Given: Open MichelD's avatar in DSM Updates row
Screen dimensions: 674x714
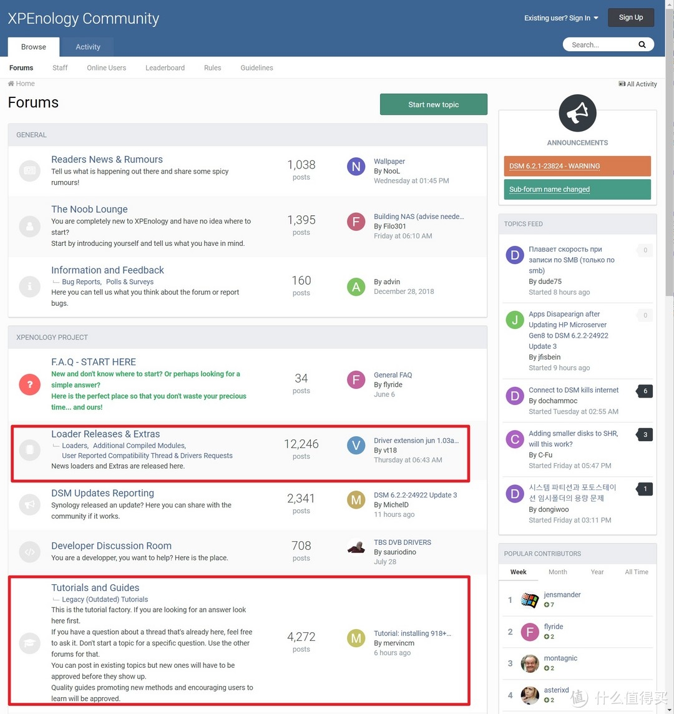Looking at the screenshot, I should [356, 500].
